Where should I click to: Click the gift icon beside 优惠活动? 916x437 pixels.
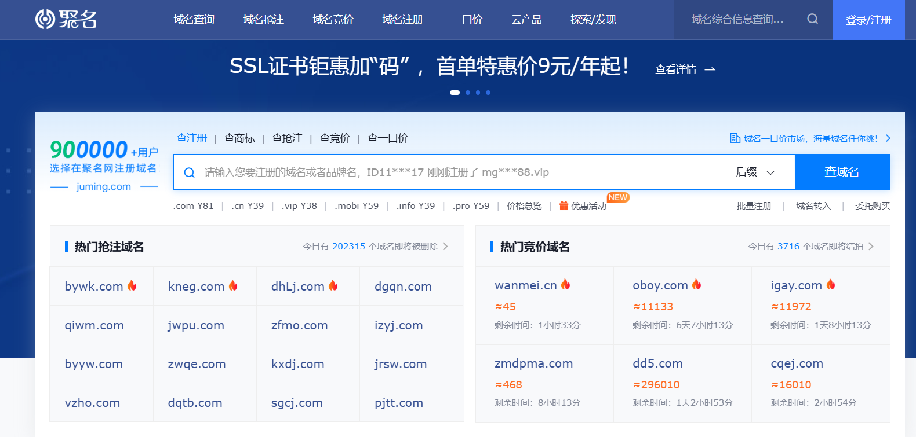[564, 205]
